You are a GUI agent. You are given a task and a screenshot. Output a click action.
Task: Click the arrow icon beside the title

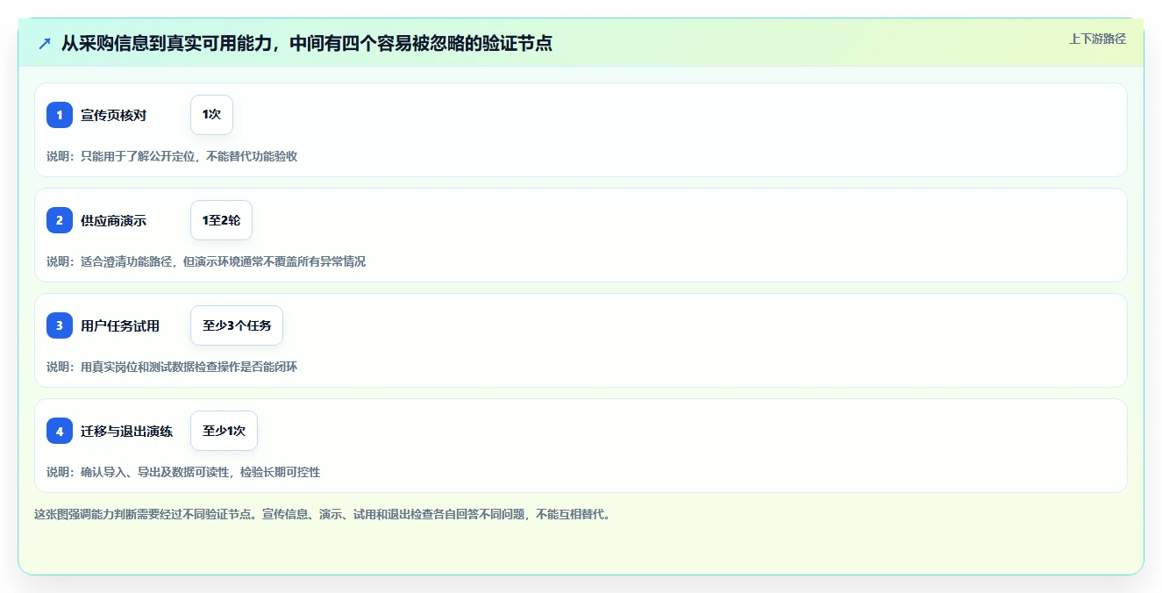(45, 43)
